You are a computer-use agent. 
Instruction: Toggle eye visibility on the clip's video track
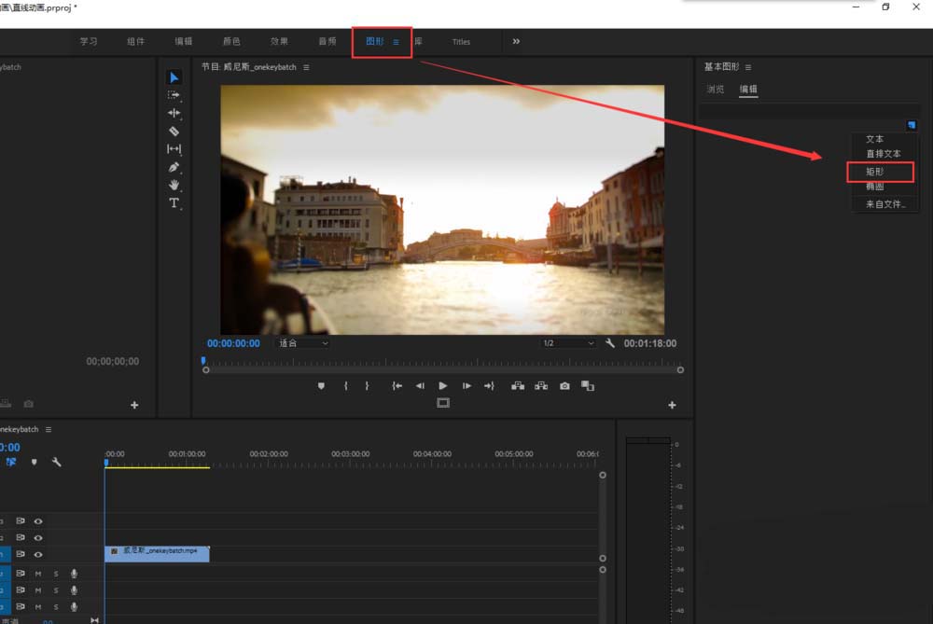coord(38,554)
